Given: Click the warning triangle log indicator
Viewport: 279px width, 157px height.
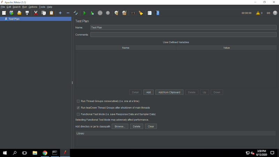Looking at the screenshot, I should point(258,13).
